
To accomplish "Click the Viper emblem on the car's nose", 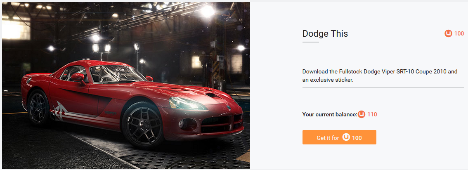I will 229,108.
